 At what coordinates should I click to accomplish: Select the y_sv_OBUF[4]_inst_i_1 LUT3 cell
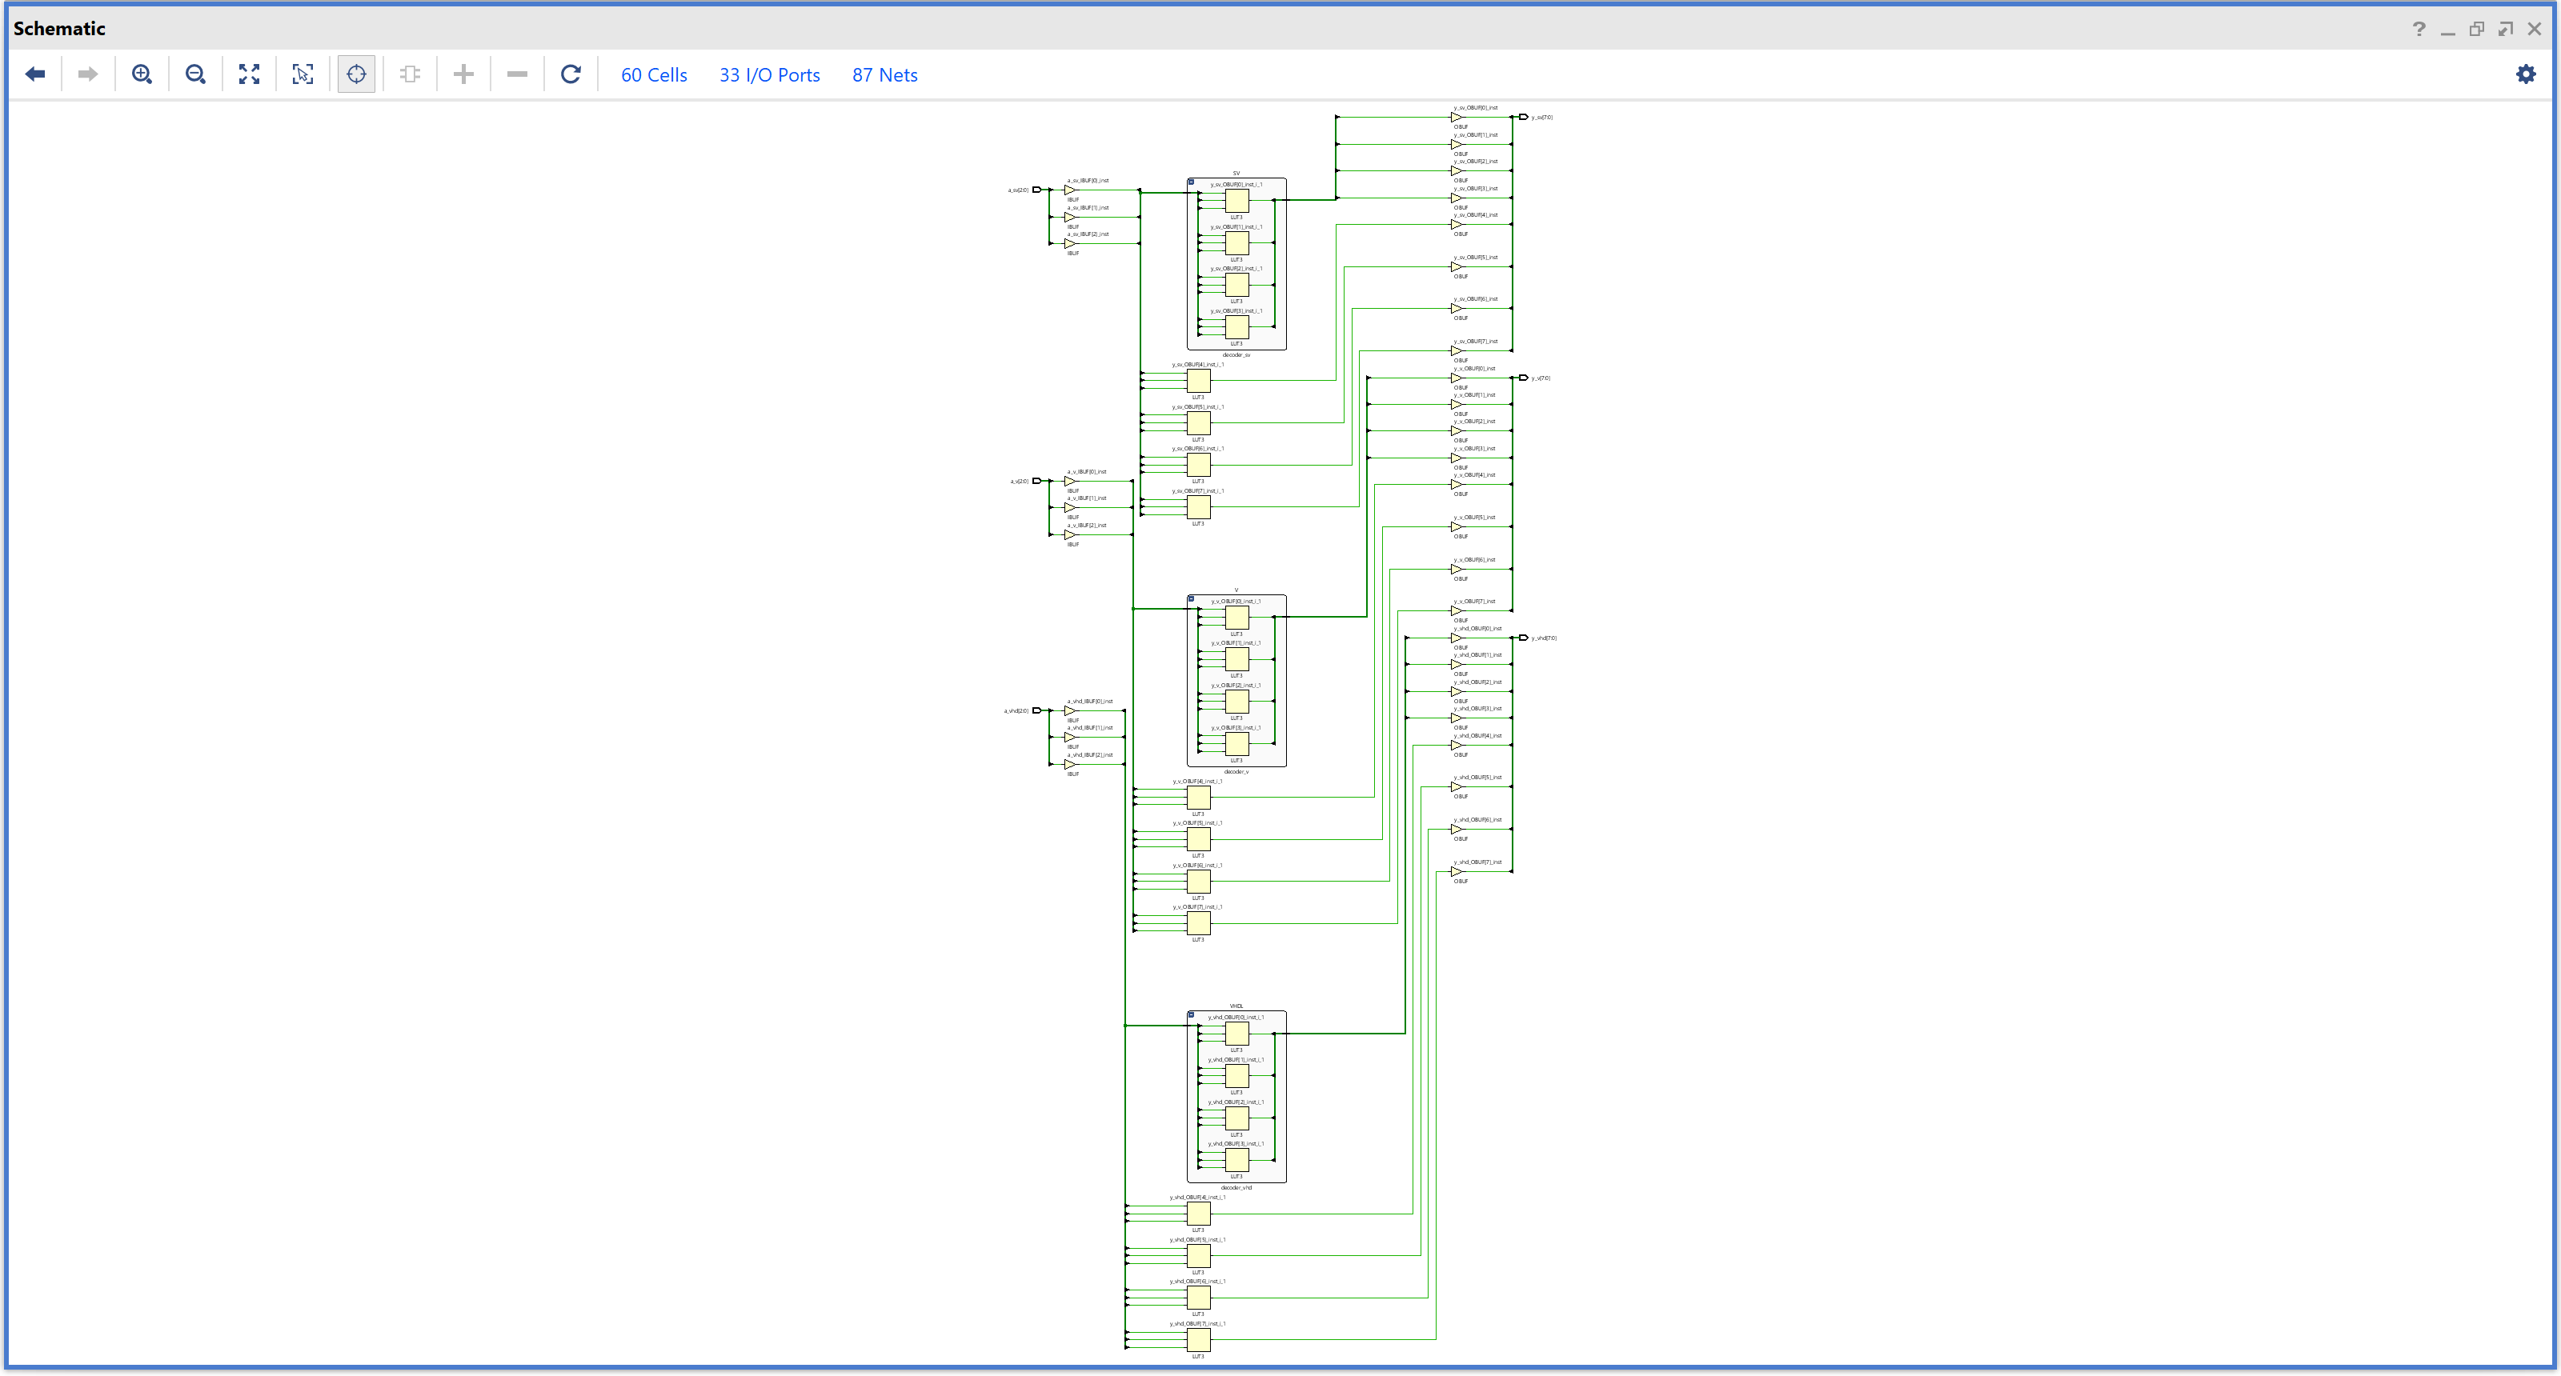click(x=1199, y=381)
